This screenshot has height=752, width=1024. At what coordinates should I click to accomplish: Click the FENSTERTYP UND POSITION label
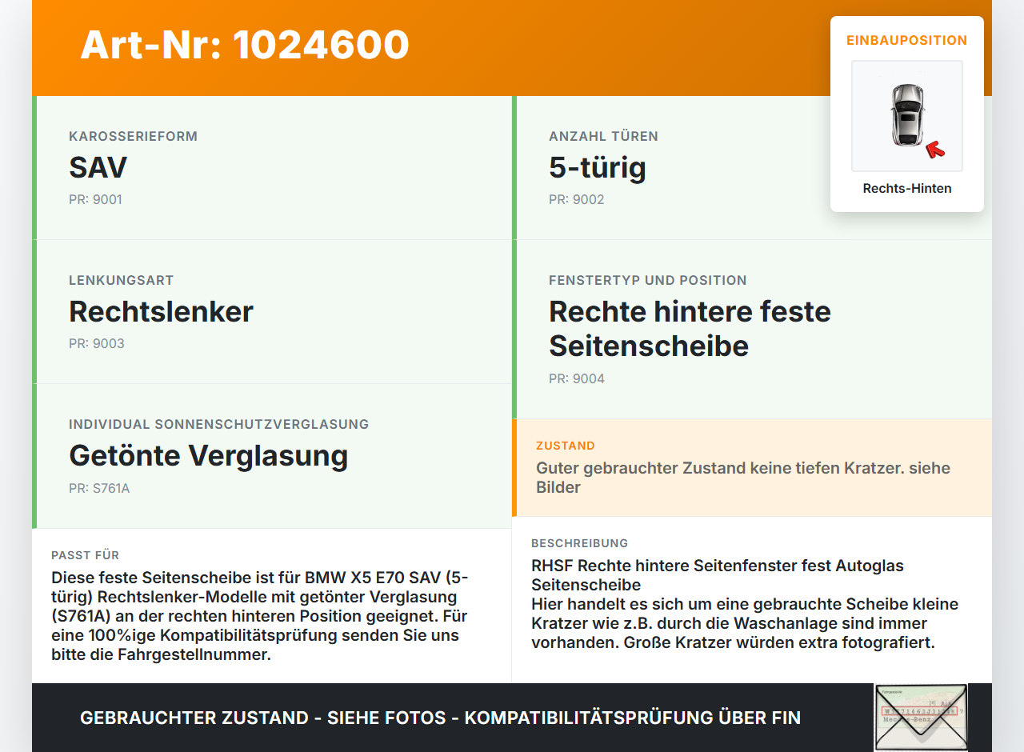[648, 280]
